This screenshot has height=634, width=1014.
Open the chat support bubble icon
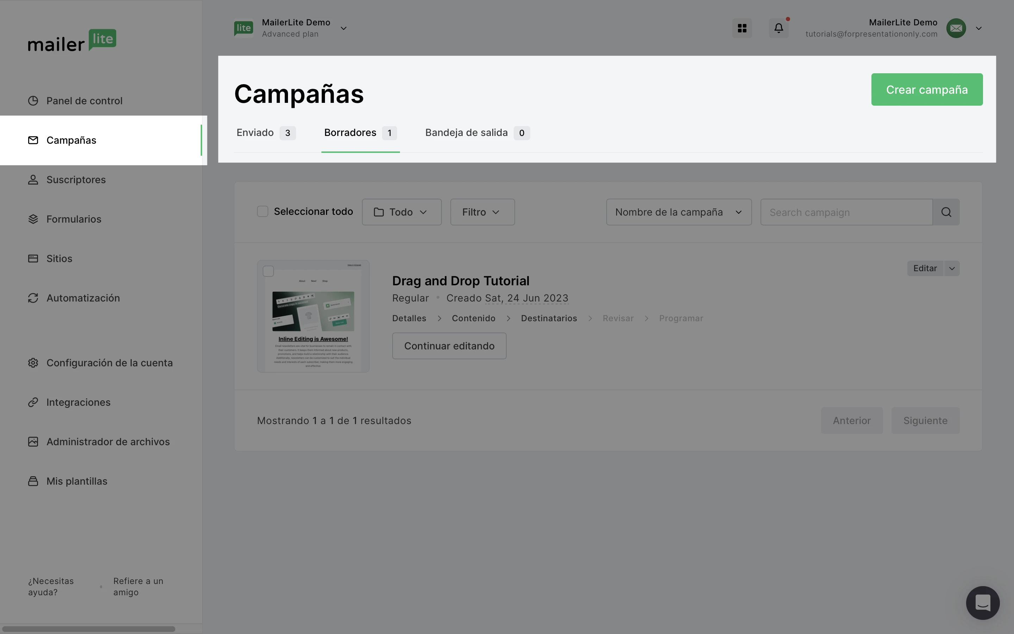[x=982, y=603]
